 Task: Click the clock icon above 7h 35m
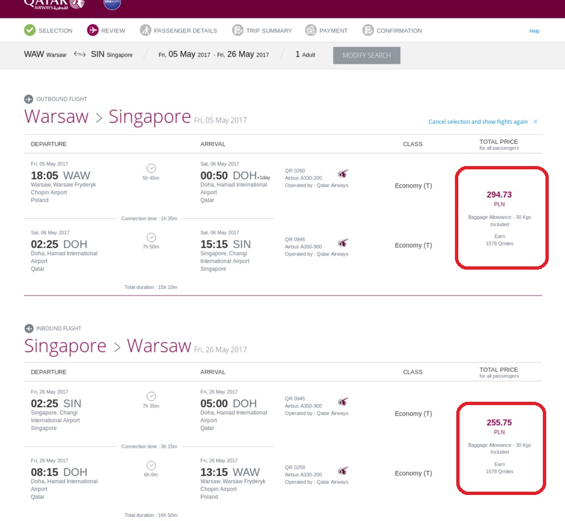point(151,396)
